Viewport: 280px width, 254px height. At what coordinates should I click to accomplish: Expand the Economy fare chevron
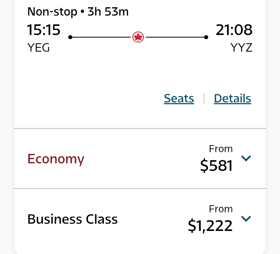coord(246,158)
